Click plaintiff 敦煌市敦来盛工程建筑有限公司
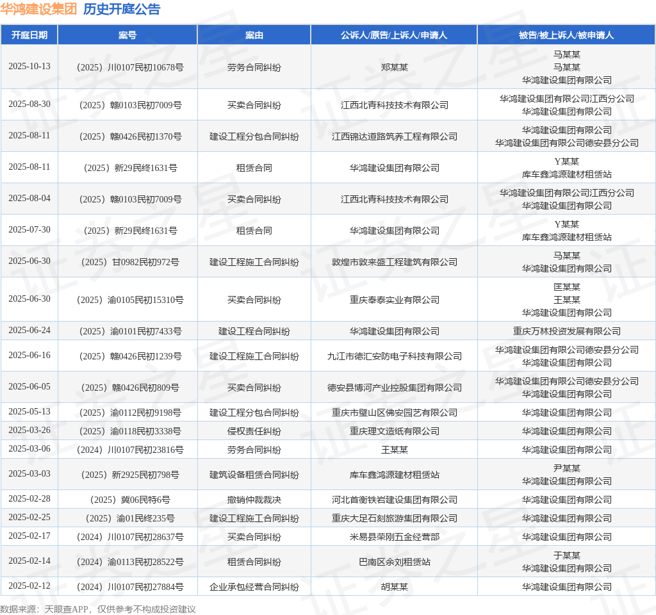 click(394, 262)
